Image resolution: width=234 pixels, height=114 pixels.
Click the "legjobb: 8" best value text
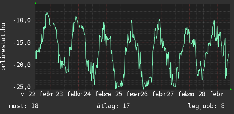tap(206, 106)
